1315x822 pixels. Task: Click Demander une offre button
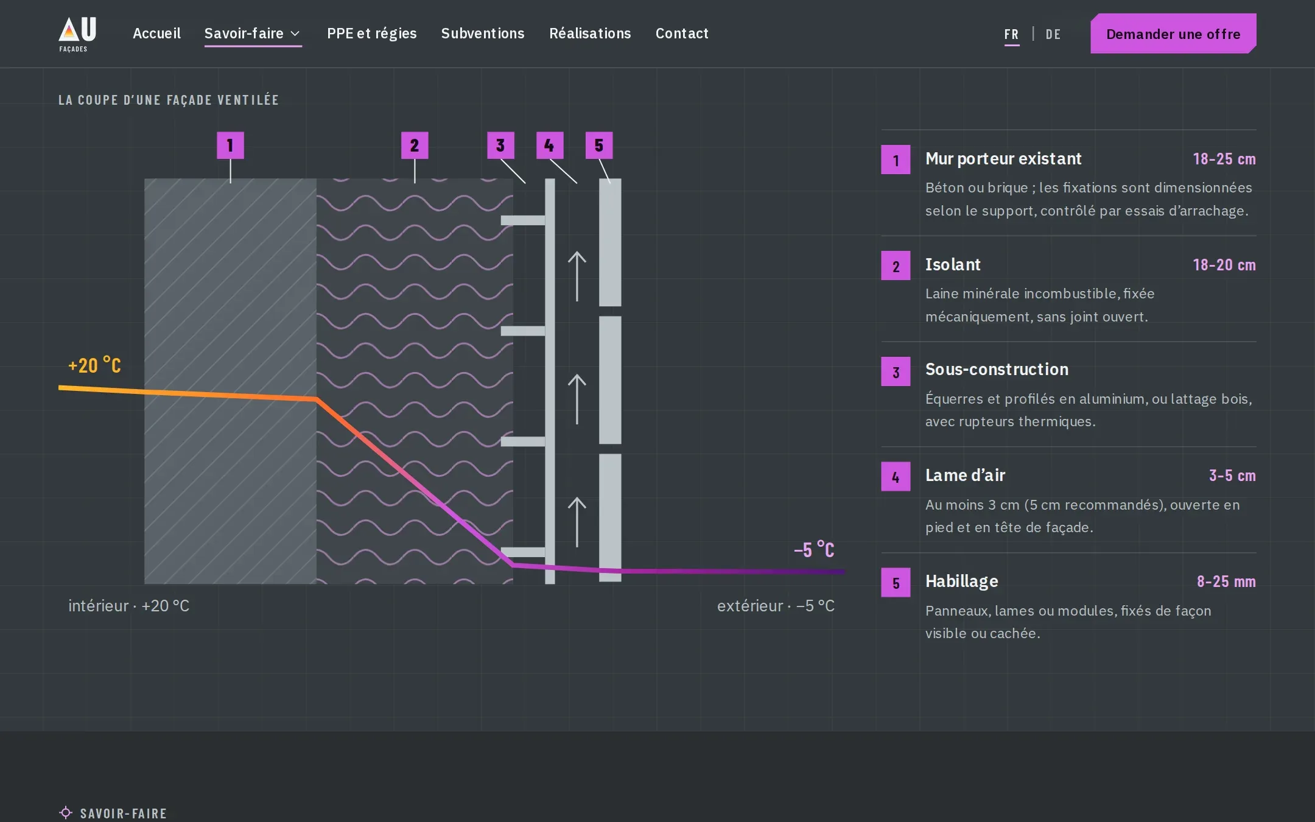pos(1173,33)
